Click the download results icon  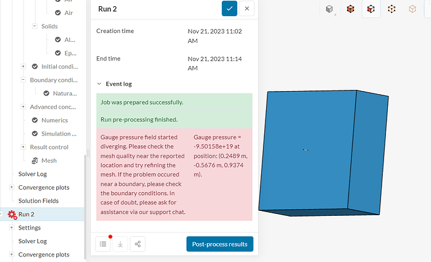121,244
